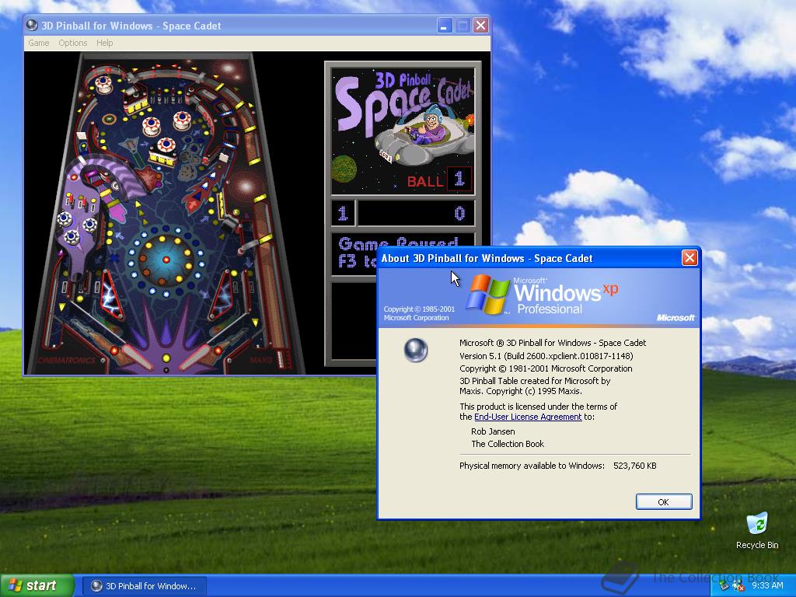Screen dimensions: 796x597
Task: Open the Game menu in Pinball
Action: point(39,44)
